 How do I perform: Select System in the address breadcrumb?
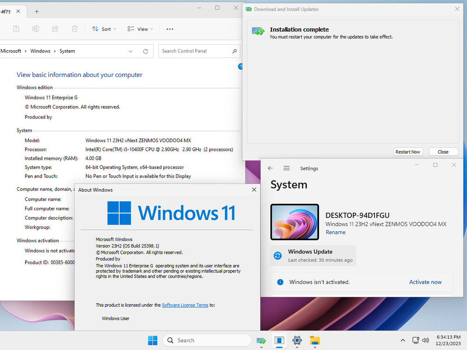[67, 51]
